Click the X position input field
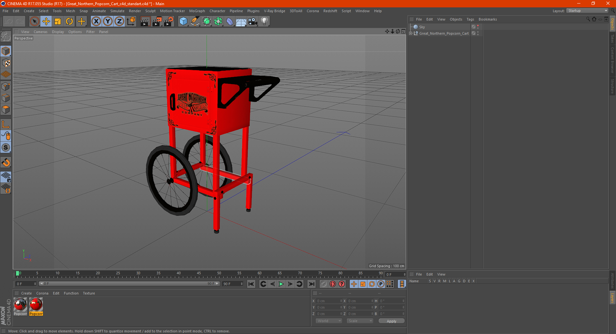Viewport: 616px width, 334px height. 329,301
